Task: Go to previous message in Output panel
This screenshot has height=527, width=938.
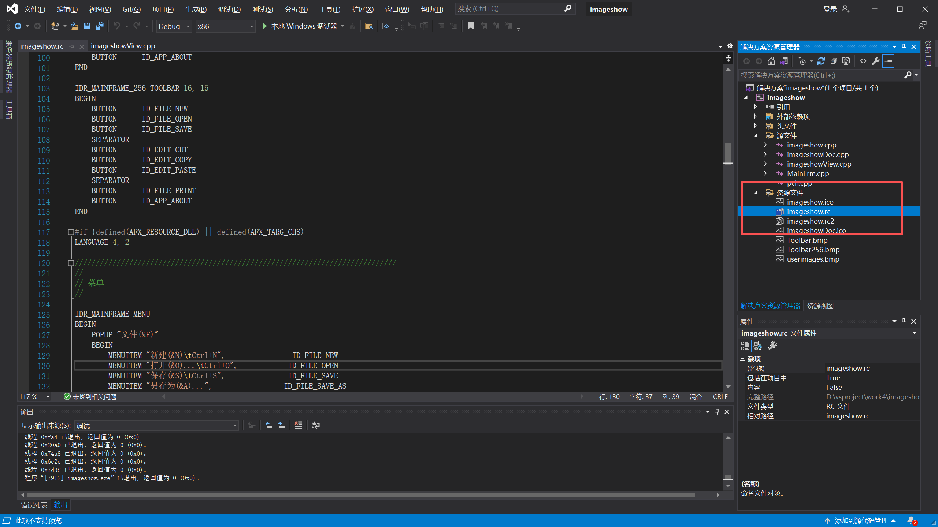Action: tap(269, 425)
